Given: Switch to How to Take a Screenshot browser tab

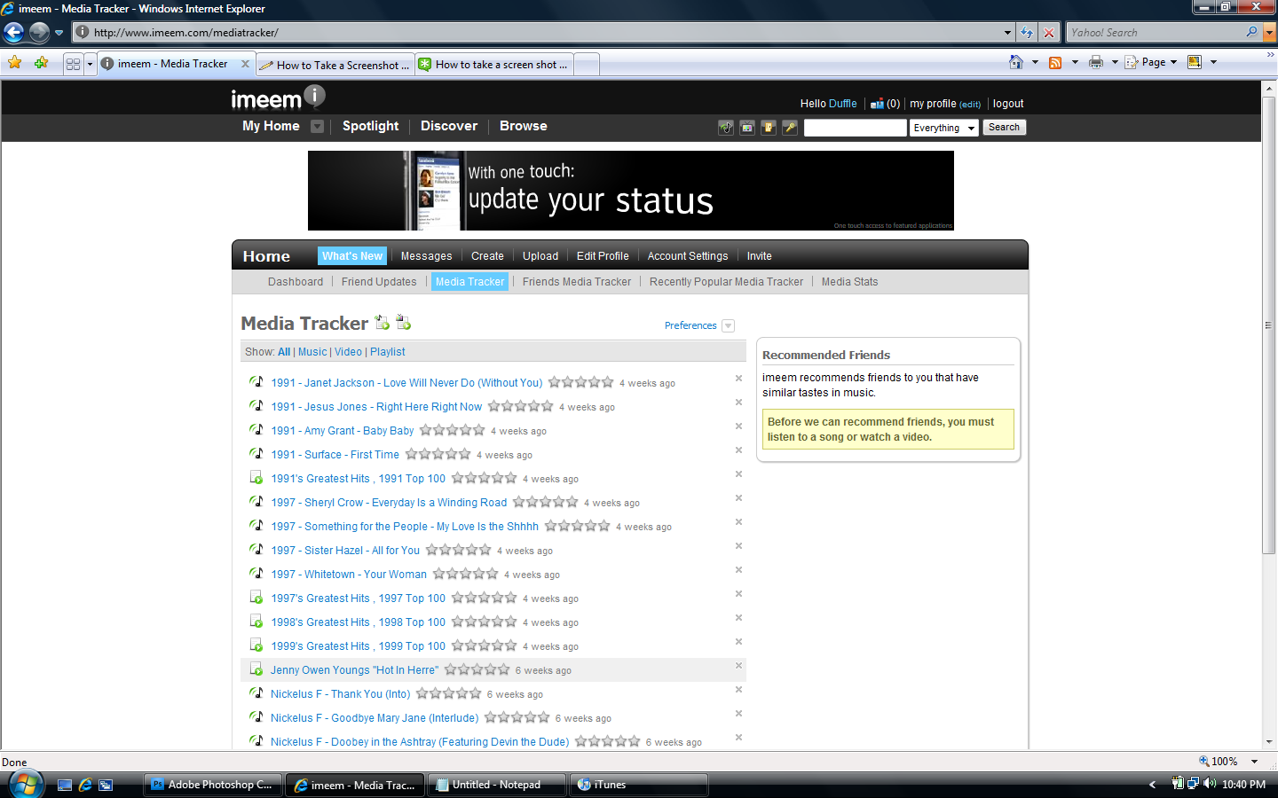Looking at the screenshot, I should (335, 65).
